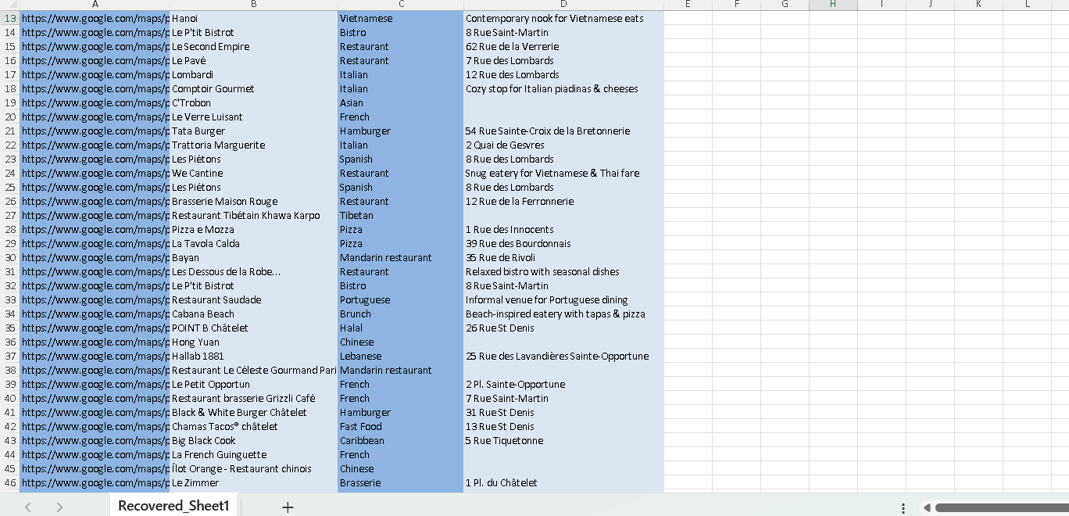Image resolution: width=1069 pixels, height=516 pixels.
Task: Click the previous sheet navigation arrow
Action: [28, 507]
